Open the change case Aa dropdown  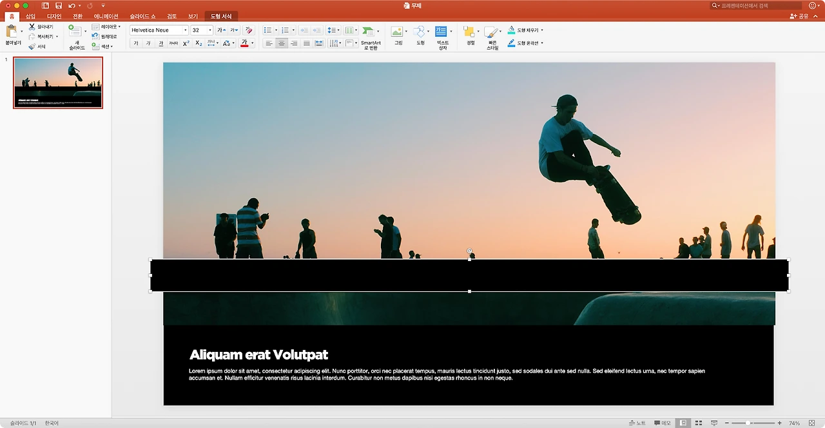coord(228,43)
